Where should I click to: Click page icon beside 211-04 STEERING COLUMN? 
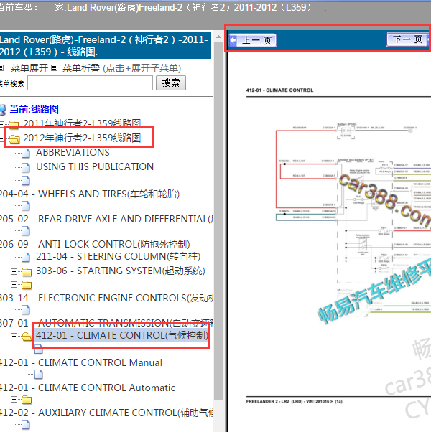tap(25, 257)
